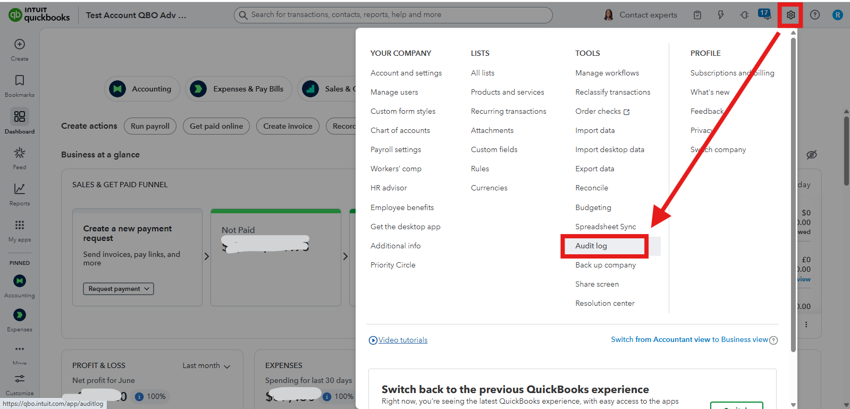This screenshot has height=409, width=850.
Task: Click the lightning bolt icon in header
Action: 721,15
